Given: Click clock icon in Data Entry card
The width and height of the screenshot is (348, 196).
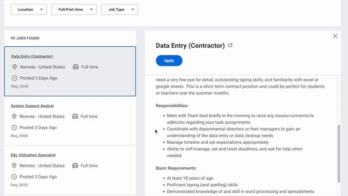Looking at the screenshot, I should 15,78.
